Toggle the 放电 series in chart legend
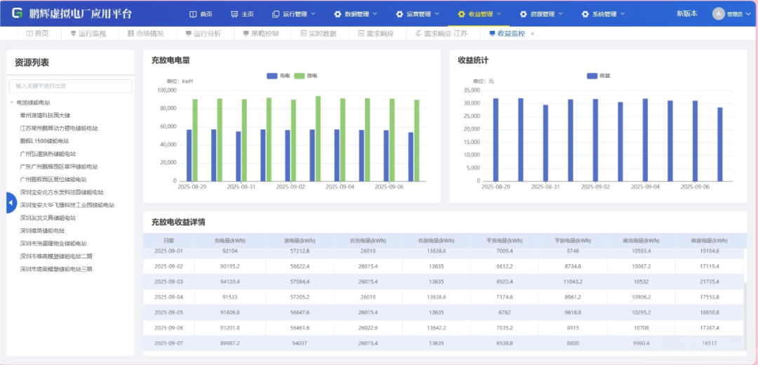Image resolution: width=758 pixels, height=365 pixels. click(305, 75)
